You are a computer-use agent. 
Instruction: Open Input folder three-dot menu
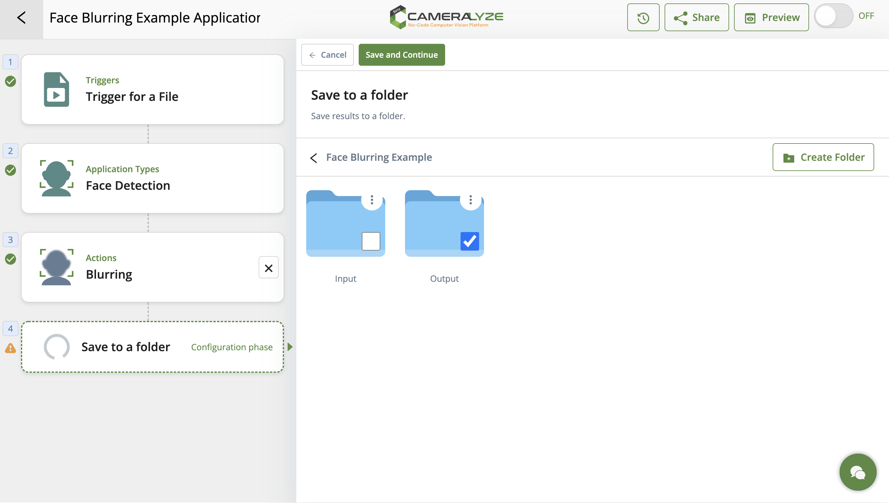click(372, 200)
